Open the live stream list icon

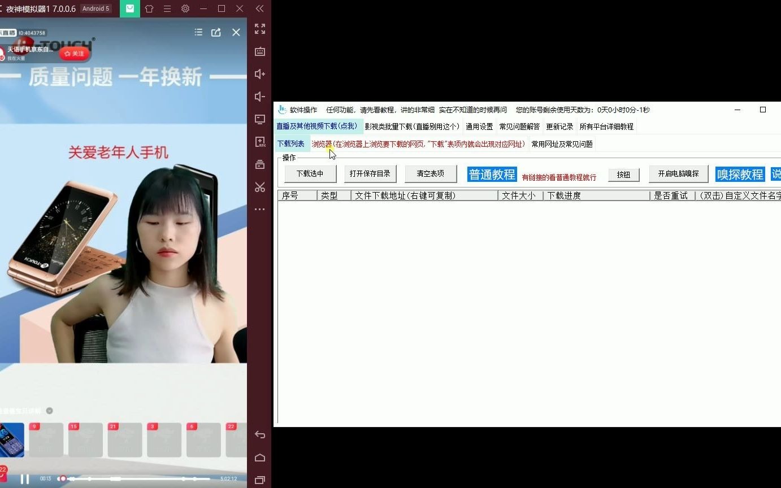tap(198, 32)
